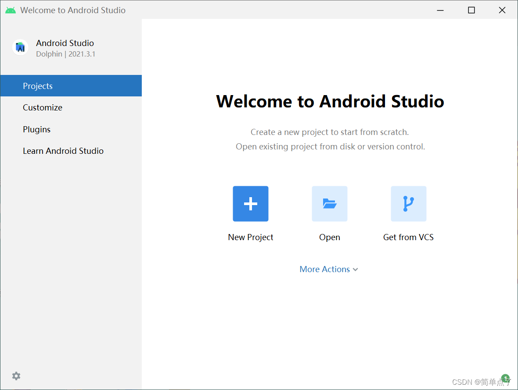Viewport: 518px width, 390px height.
Task: Click the chevron next to More Actions
Action: [x=356, y=269]
